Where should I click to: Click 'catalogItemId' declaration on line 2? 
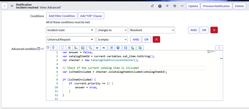[79, 56]
